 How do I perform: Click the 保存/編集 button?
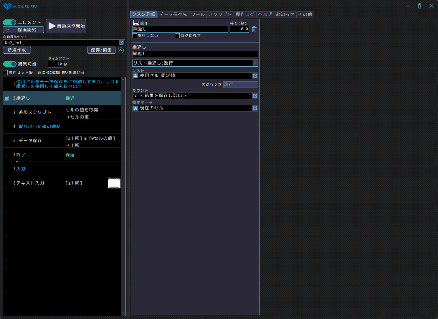tap(101, 50)
